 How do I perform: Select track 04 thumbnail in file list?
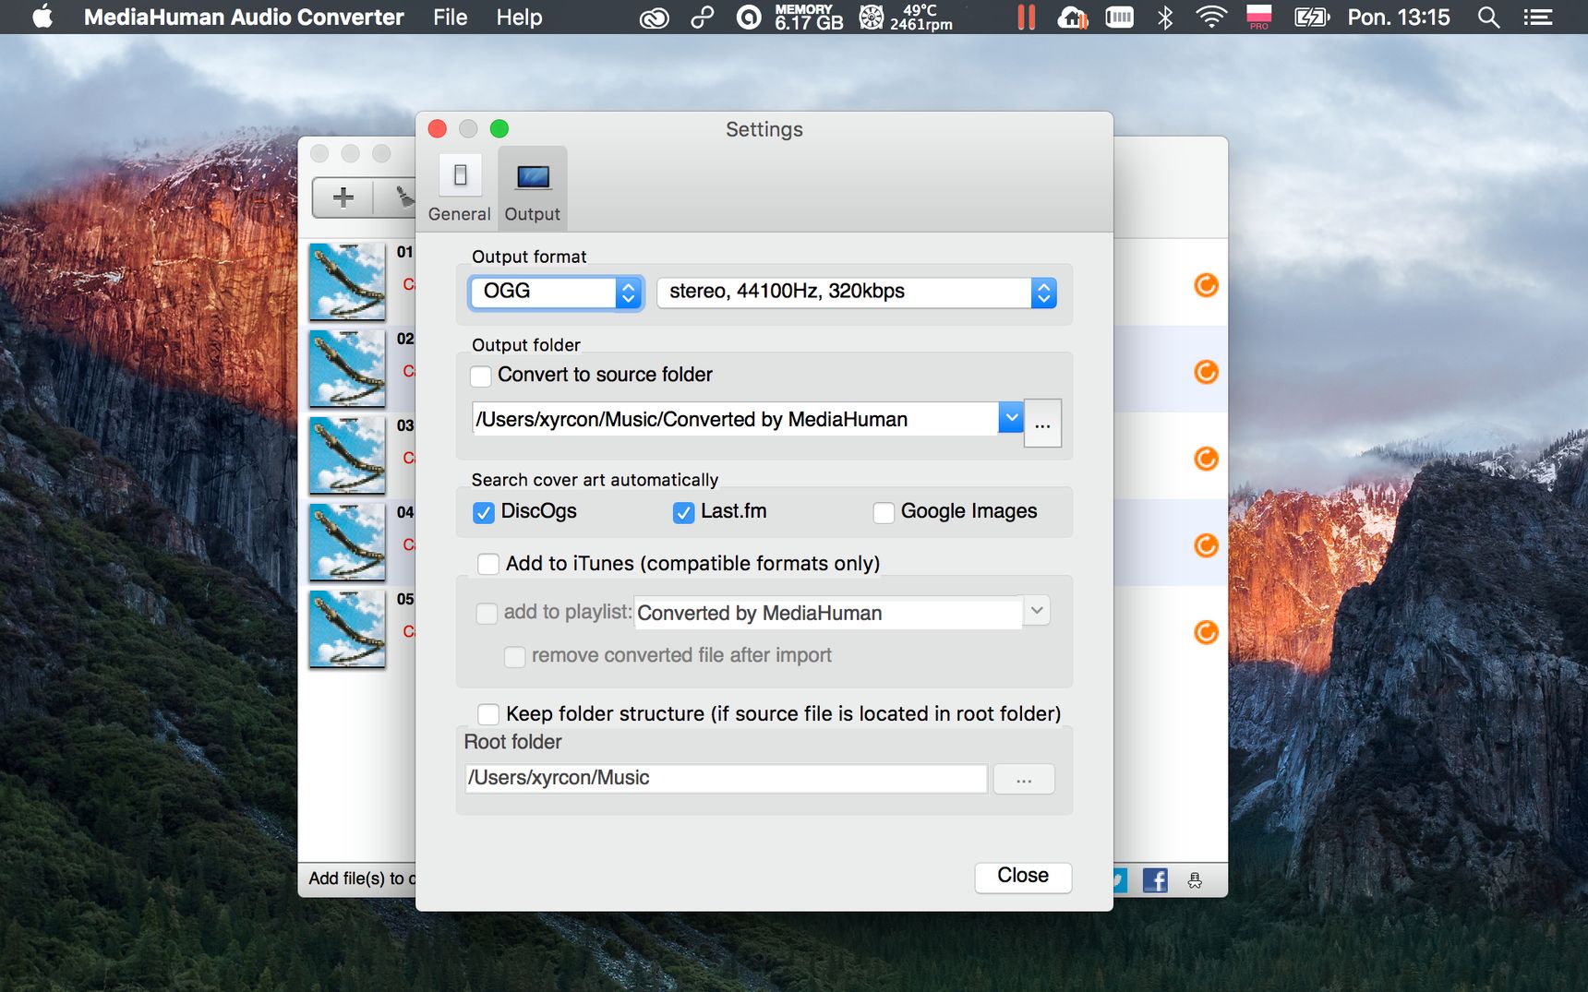tap(347, 542)
